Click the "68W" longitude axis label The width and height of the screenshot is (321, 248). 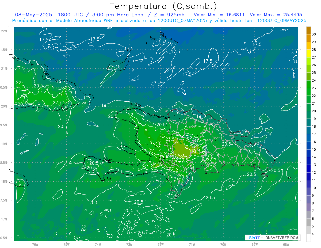point(286,245)
